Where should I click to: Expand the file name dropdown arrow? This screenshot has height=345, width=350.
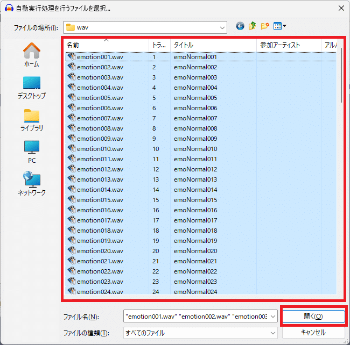tap(273, 317)
